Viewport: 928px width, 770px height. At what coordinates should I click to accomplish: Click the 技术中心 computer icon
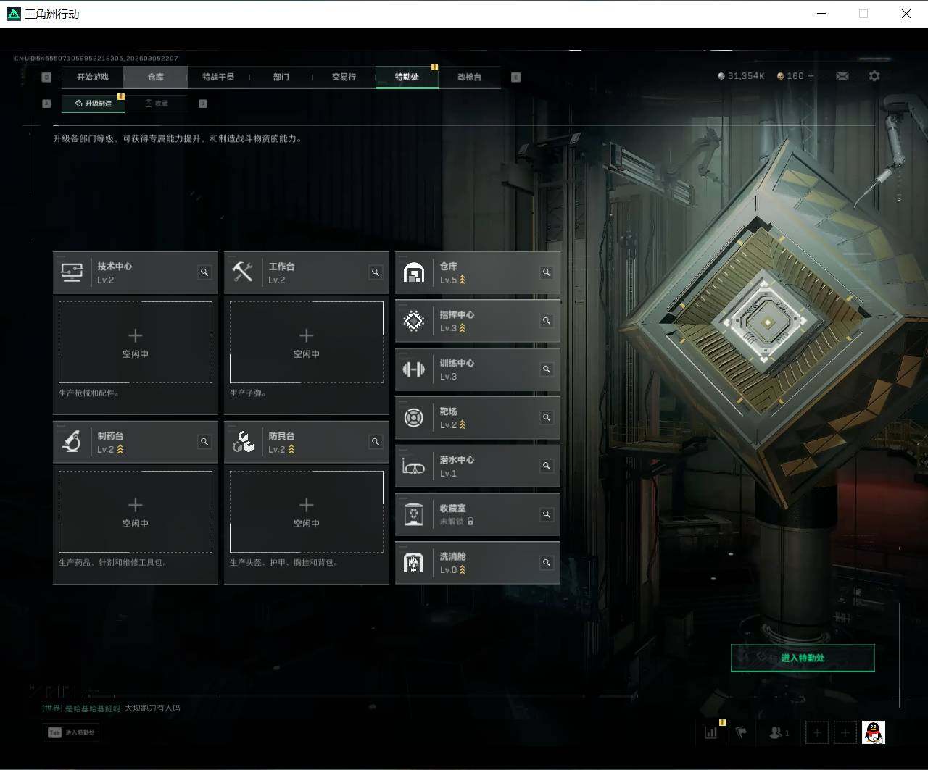[x=71, y=272]
